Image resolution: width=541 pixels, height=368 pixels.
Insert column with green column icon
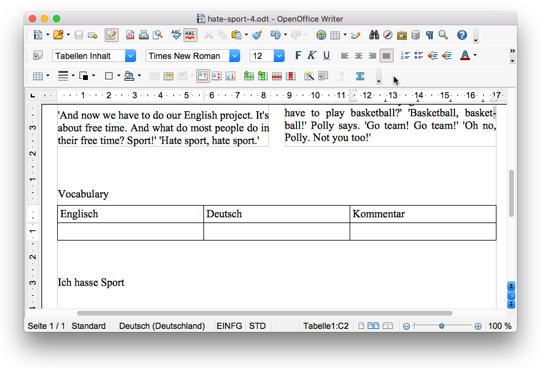click(262, 76)
